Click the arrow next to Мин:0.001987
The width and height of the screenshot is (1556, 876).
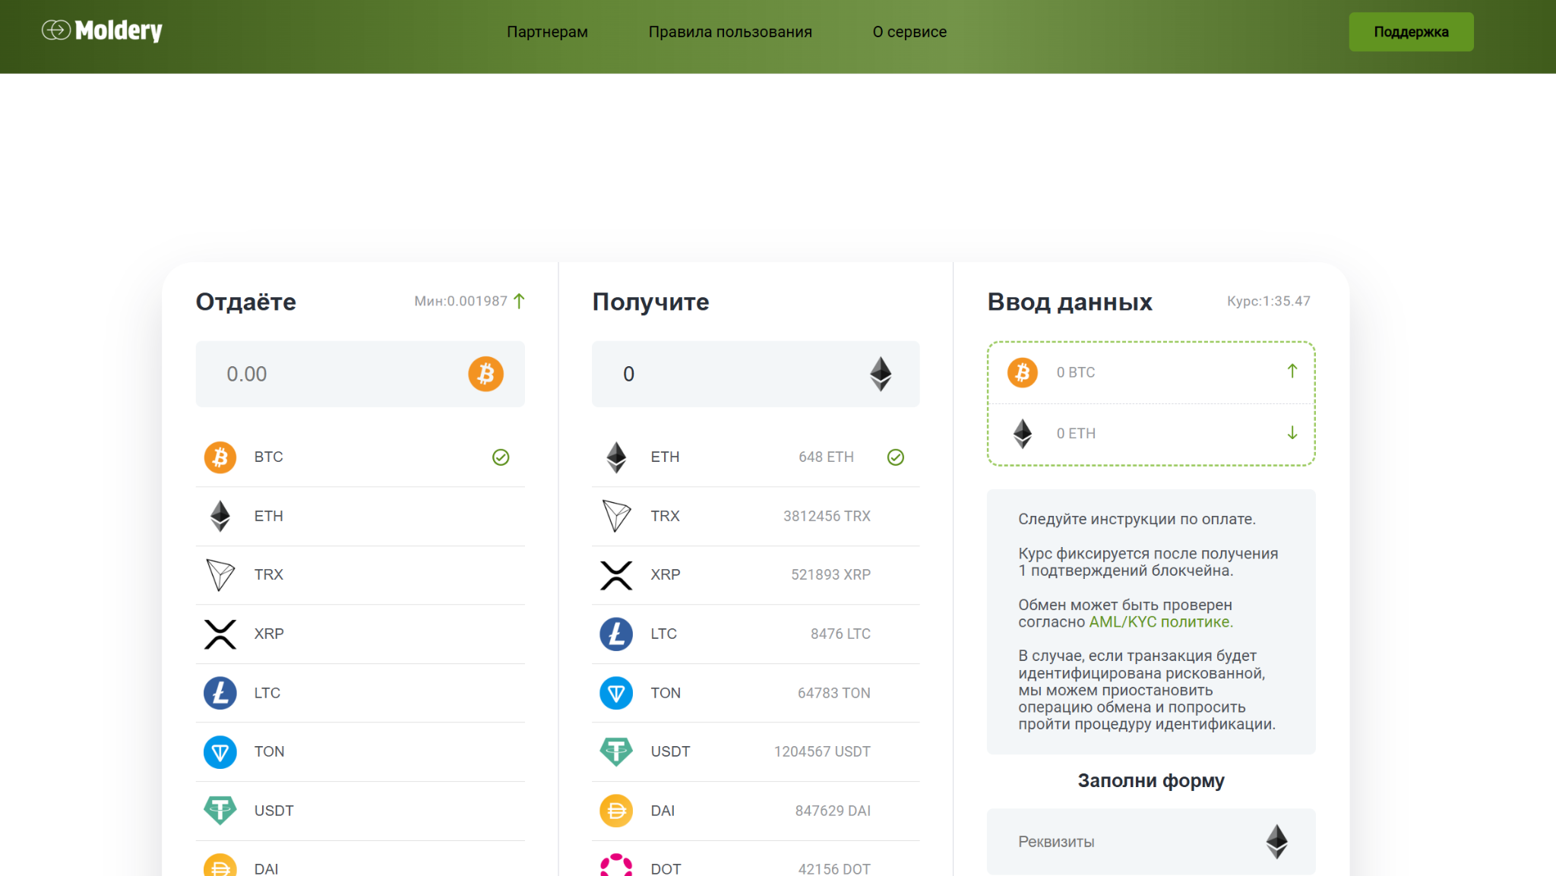519,301
